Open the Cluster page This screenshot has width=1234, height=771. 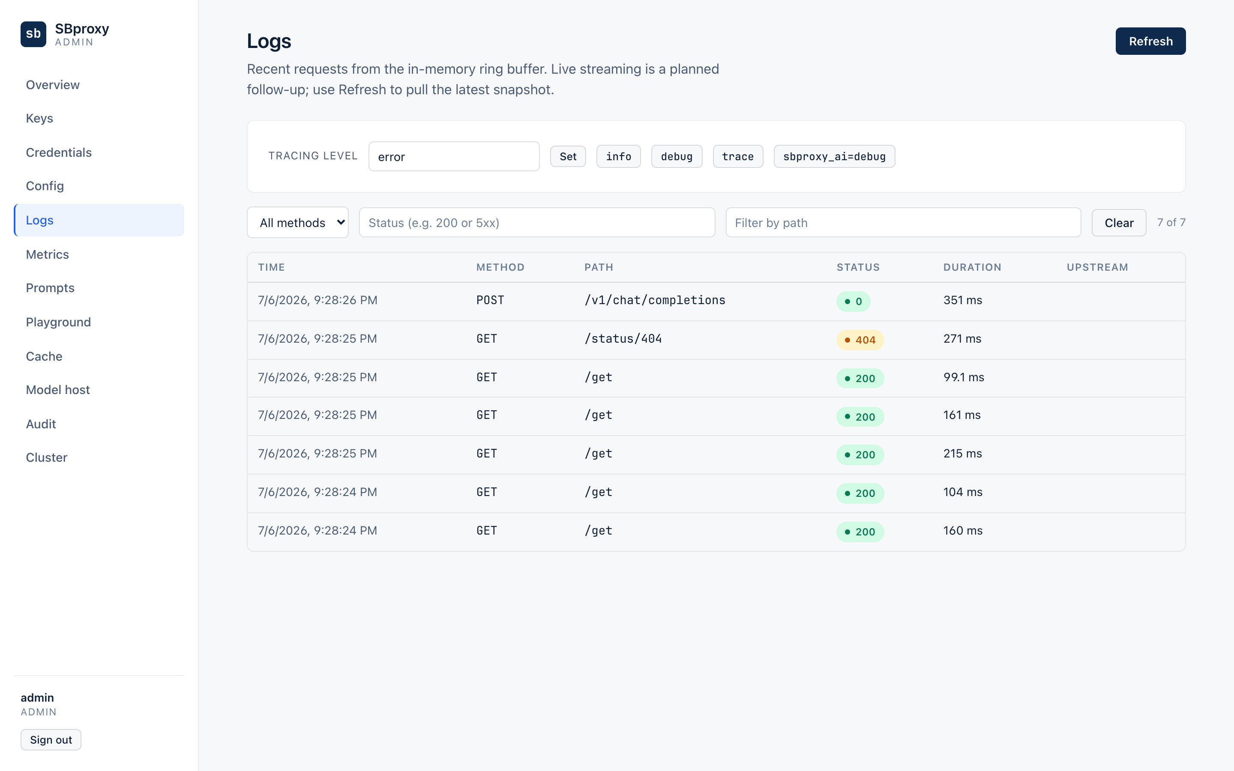tap(99, 458)
